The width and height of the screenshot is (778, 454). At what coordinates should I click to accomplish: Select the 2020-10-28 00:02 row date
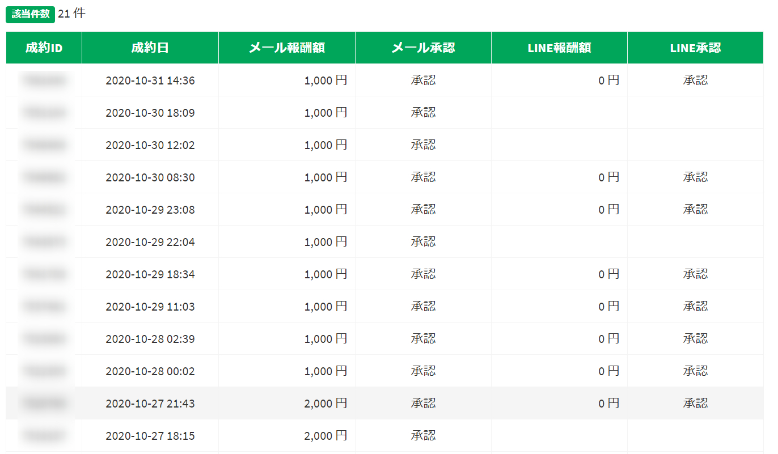point(150,371)
